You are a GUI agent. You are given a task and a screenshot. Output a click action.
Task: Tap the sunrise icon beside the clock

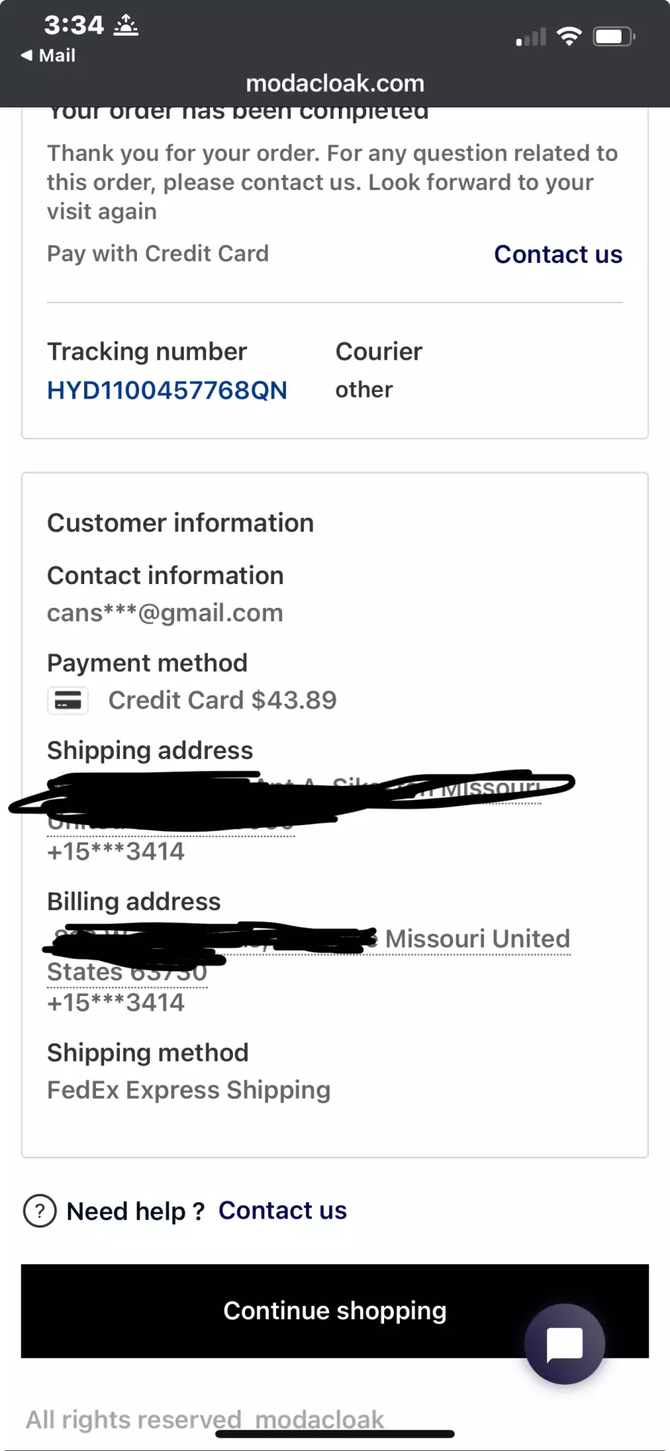[126, 26]
